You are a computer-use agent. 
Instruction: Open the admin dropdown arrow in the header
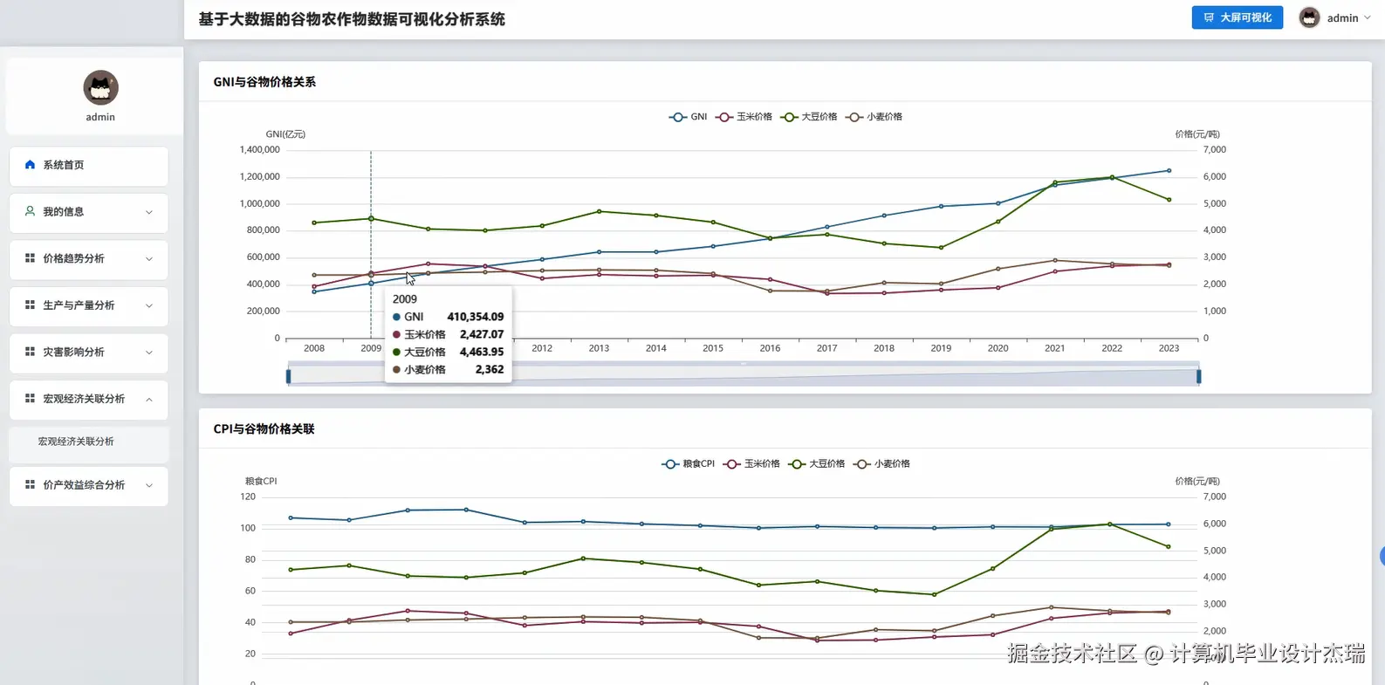coord(1368,17)
